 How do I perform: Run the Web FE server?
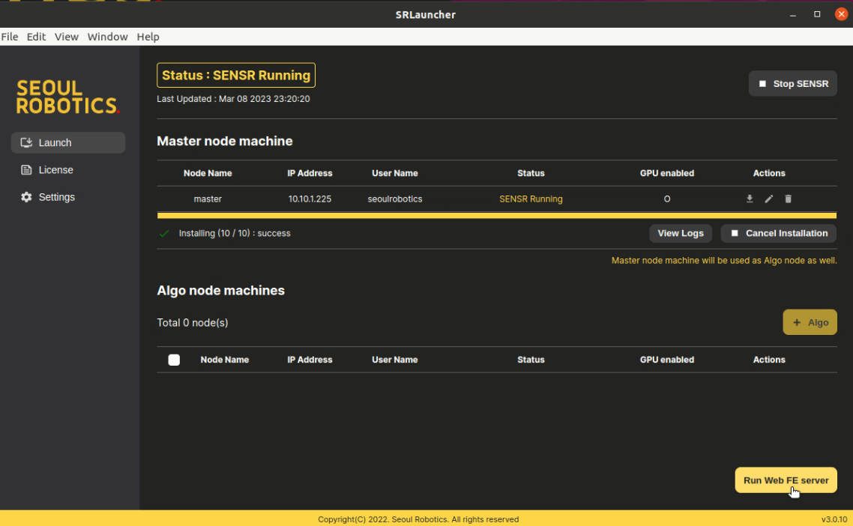786,480
